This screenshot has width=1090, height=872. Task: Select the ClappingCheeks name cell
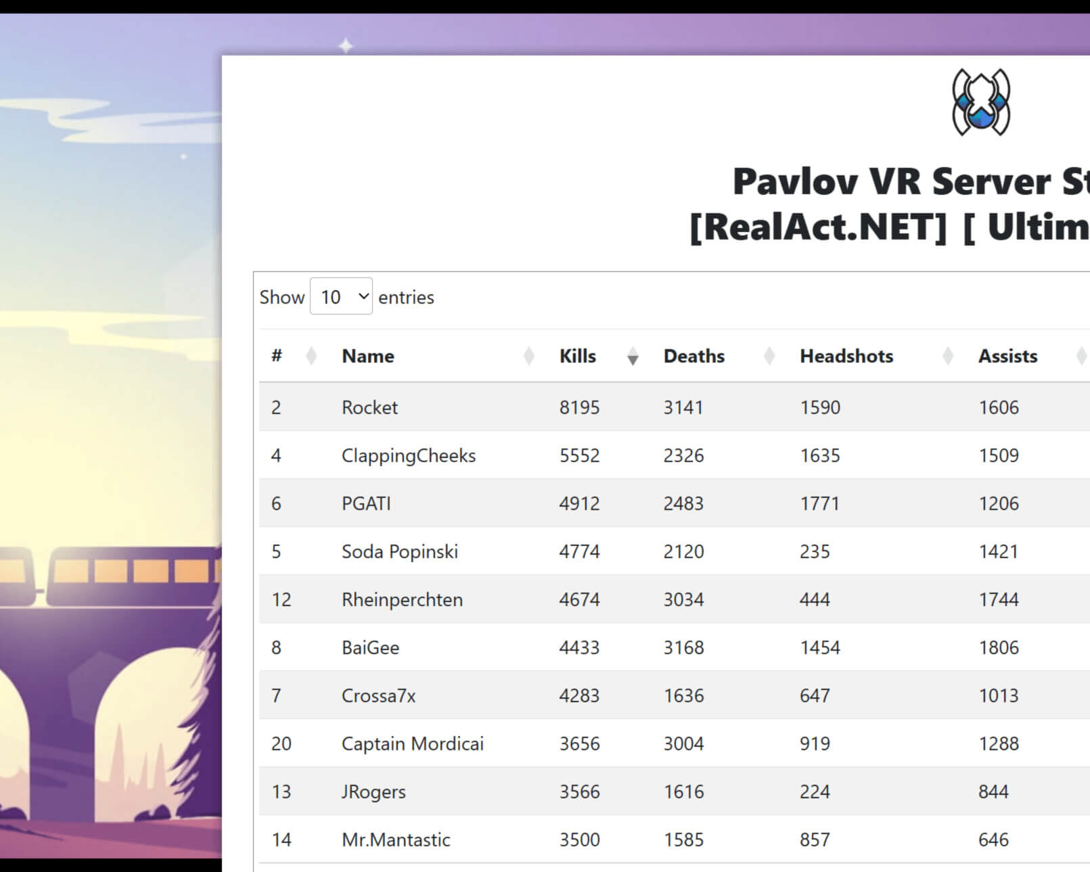click(409, 455)
